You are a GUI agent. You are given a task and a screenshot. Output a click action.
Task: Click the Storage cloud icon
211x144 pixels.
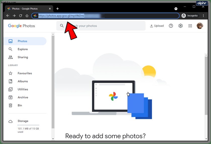click(x=11, y=122)
